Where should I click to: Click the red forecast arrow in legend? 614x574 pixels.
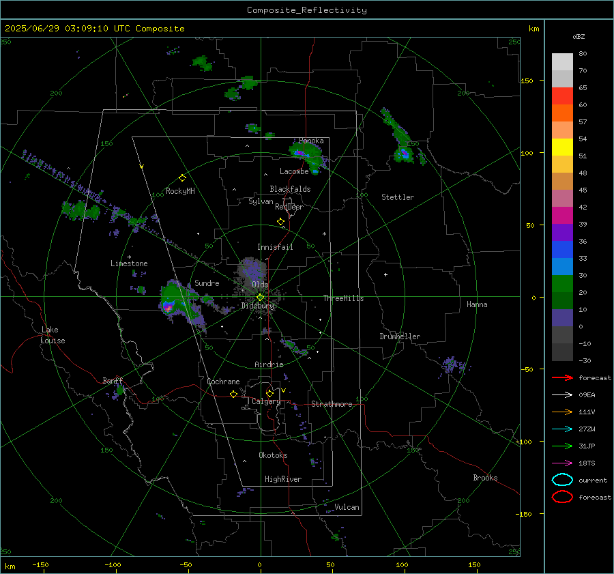click(562, 377)
